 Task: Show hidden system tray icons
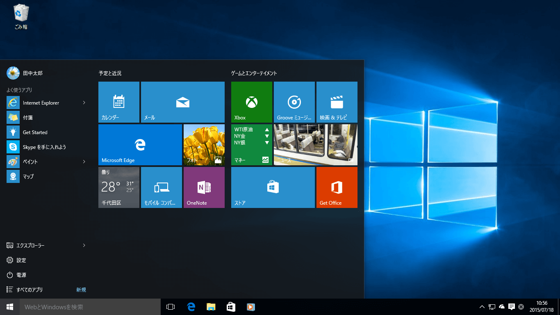click(x=482, y=307)
